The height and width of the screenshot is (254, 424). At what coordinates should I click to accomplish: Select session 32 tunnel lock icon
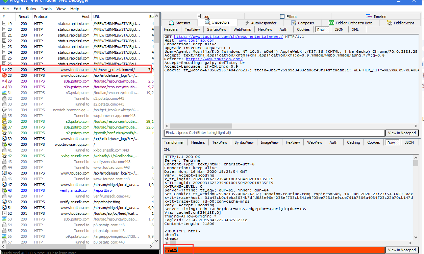pos(4,98)
